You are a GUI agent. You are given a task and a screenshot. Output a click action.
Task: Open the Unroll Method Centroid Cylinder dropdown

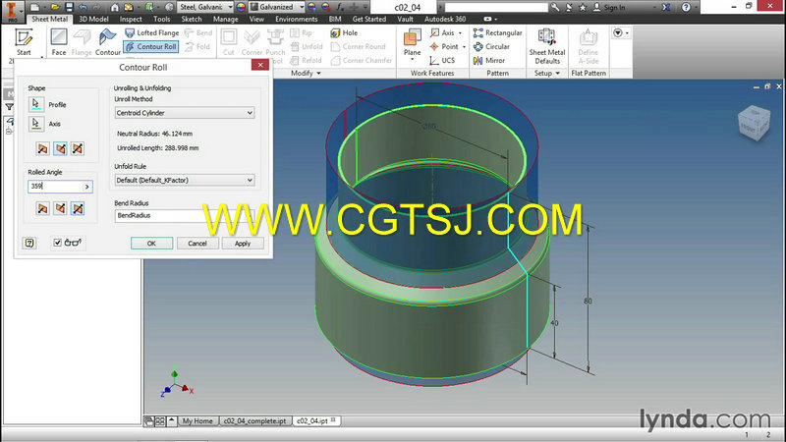click(185, 113)
